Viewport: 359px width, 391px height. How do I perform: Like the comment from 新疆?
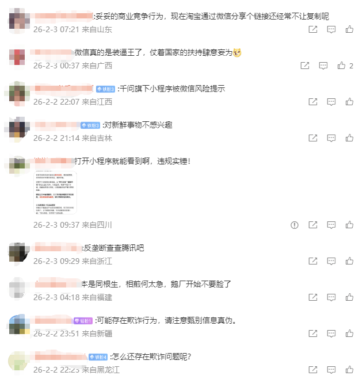click(x=349, y=333)
